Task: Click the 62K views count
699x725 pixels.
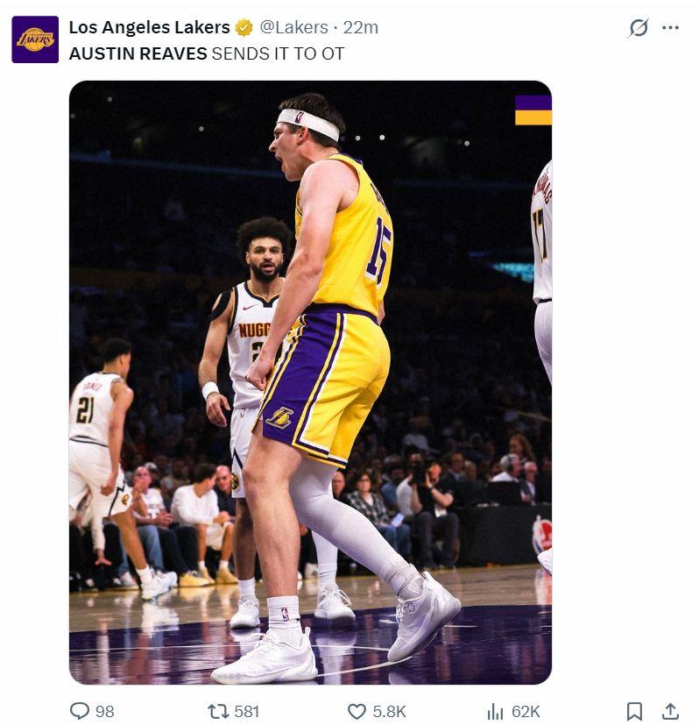Action: pyautogui.click(x=526, y=711)
